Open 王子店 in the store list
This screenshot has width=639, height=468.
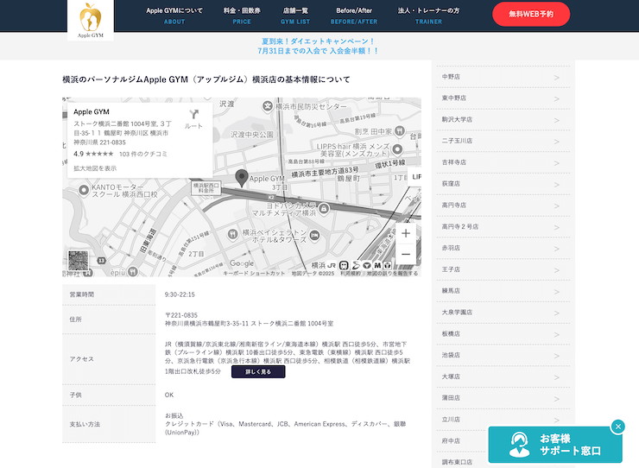point(503,269)
